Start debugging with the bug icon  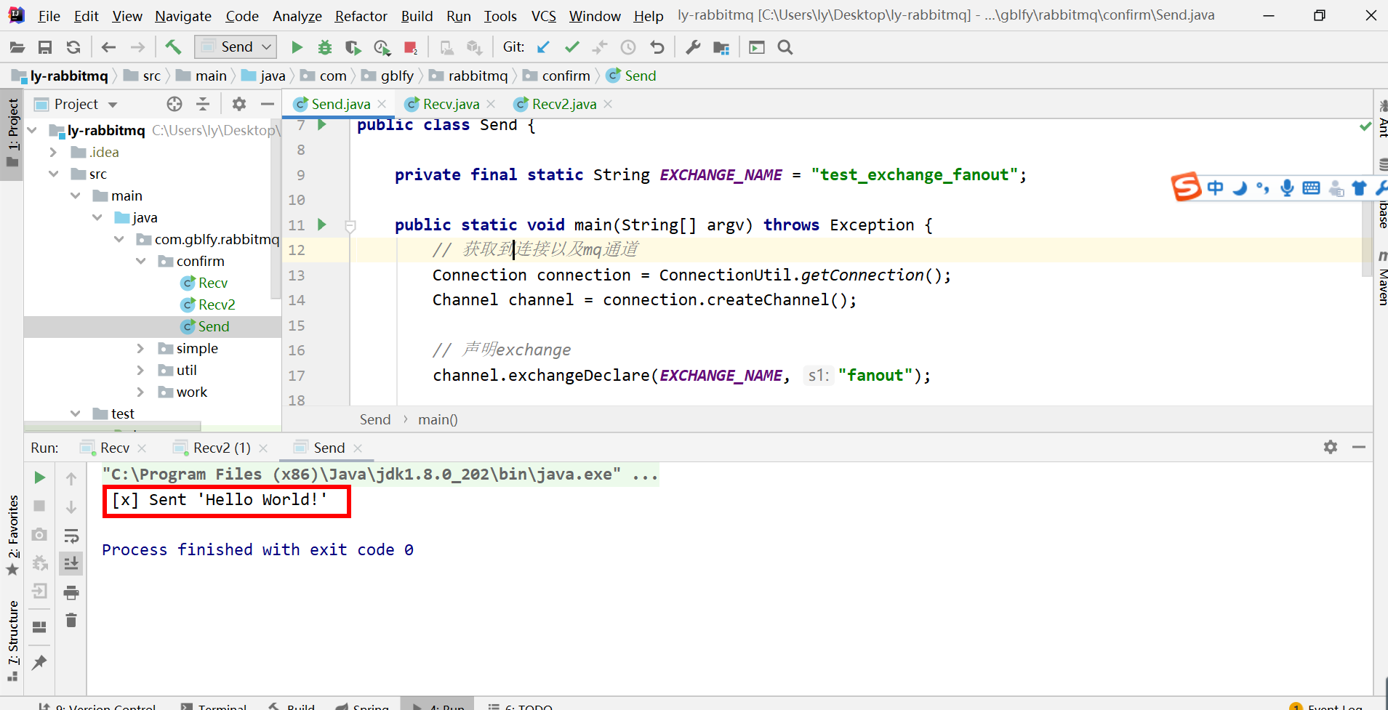[x=325, y=47]
